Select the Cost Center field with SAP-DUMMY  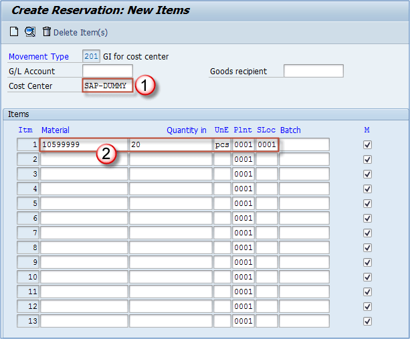pos(107,86)
